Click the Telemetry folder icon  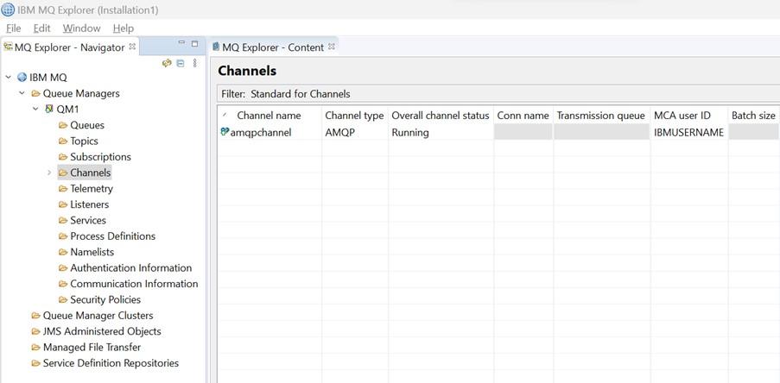pyautogui.click(x=63, y=189)
